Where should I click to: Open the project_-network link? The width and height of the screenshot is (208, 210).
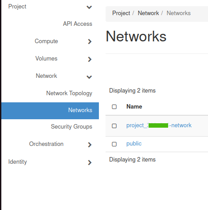click(159, 125)
